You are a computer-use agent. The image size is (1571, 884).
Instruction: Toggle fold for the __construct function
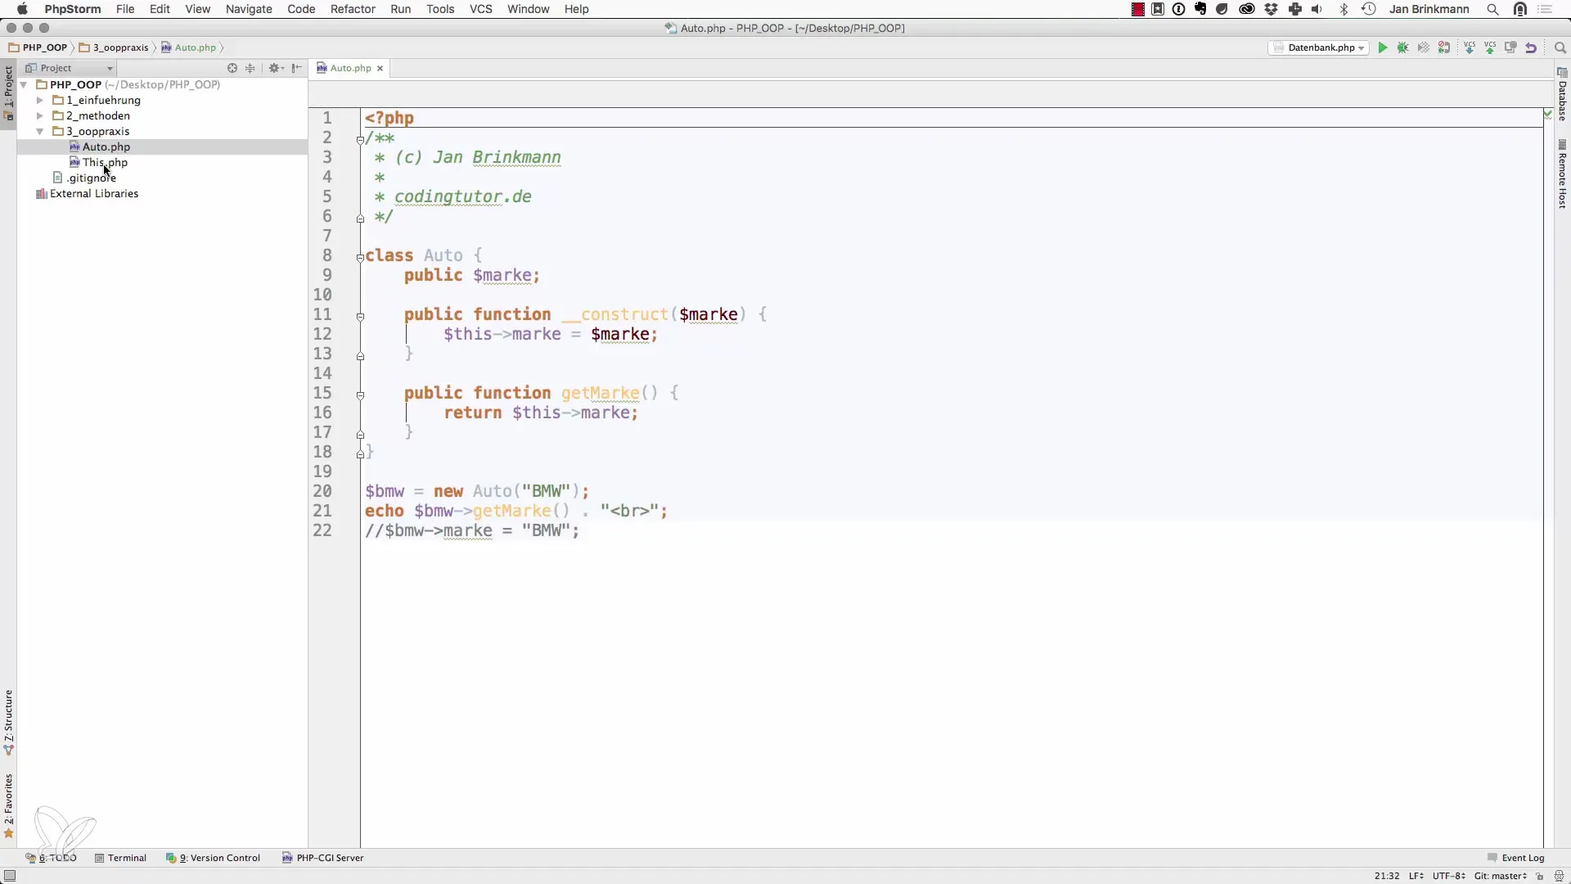(x=360, y=316)
